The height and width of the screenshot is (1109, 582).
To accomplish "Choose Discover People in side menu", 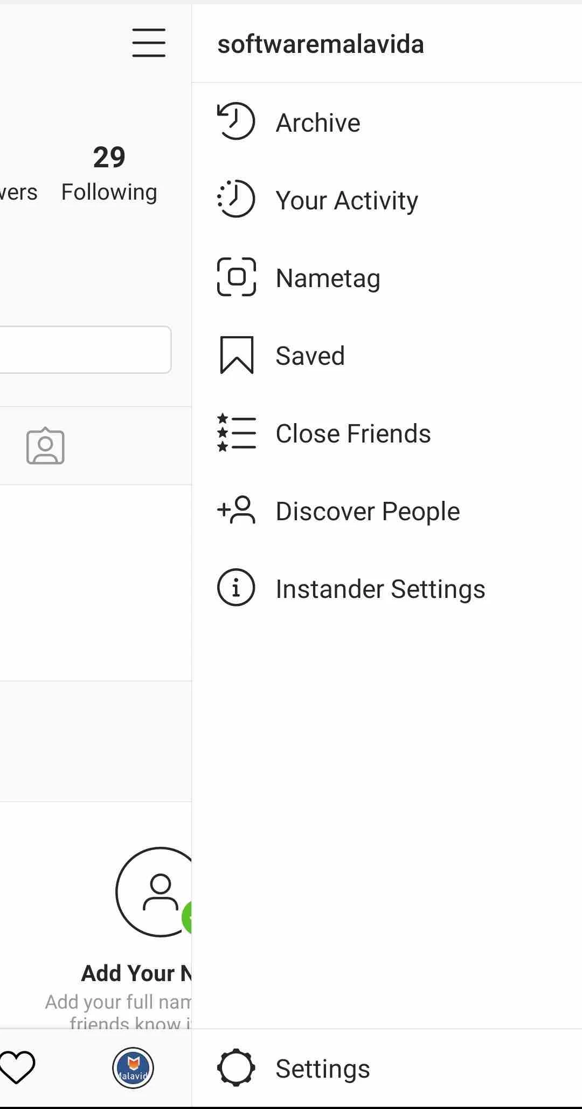I will 368,511.
